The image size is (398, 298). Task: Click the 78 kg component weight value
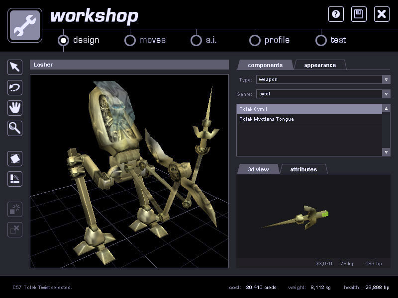click(x=347, y=264)
